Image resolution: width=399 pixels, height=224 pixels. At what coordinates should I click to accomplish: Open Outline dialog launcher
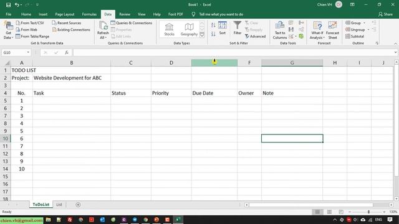pyautogui.click(x=377, y=43)
